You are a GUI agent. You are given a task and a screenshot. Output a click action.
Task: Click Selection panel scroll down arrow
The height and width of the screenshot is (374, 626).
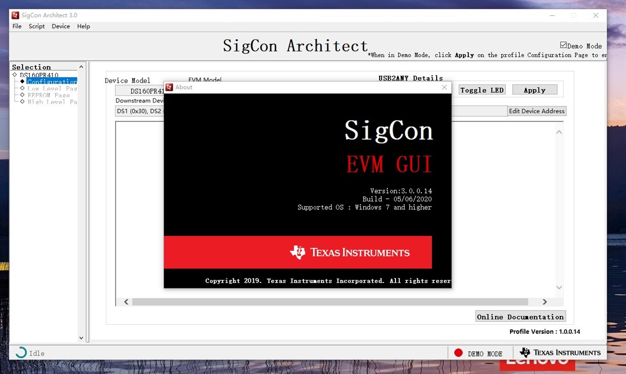(x=81, y=338)
